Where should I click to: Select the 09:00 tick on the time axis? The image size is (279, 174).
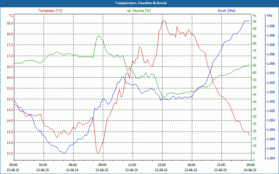[102, 165]
